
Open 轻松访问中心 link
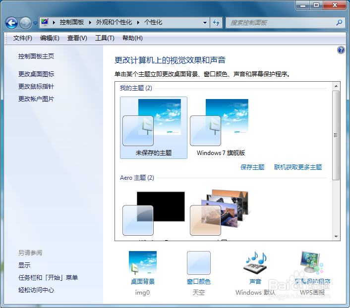36,290
